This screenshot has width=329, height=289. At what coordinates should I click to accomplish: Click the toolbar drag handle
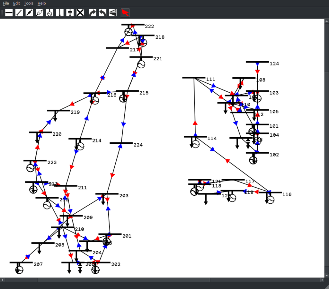[2, 13]
